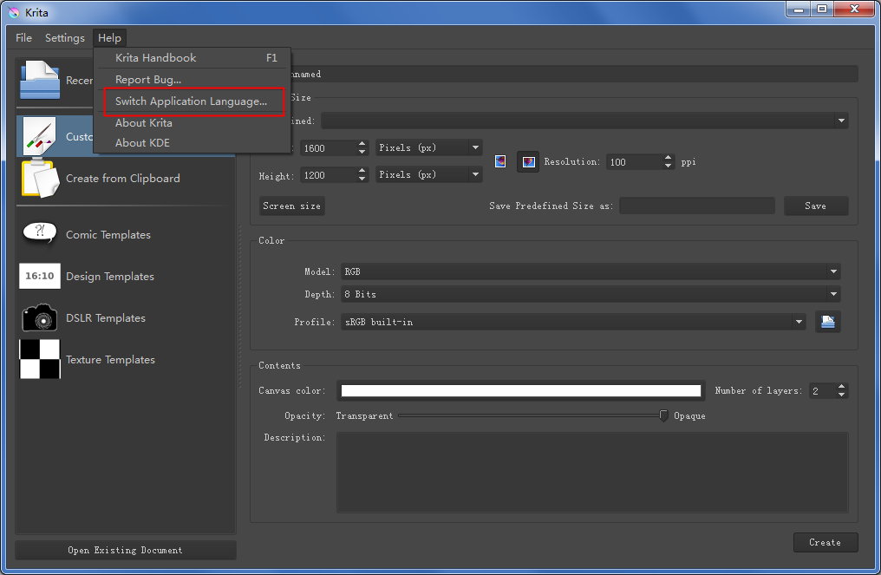881x575 pixels.
Task: Open the Settings menu
Action: (65, 38)
